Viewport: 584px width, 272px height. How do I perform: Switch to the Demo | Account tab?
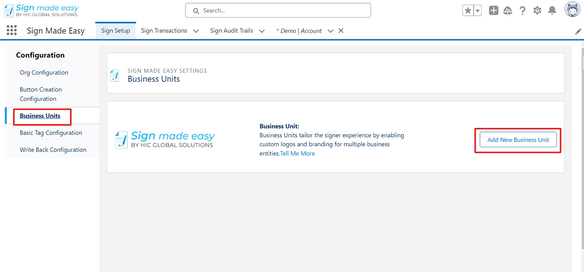299,31
